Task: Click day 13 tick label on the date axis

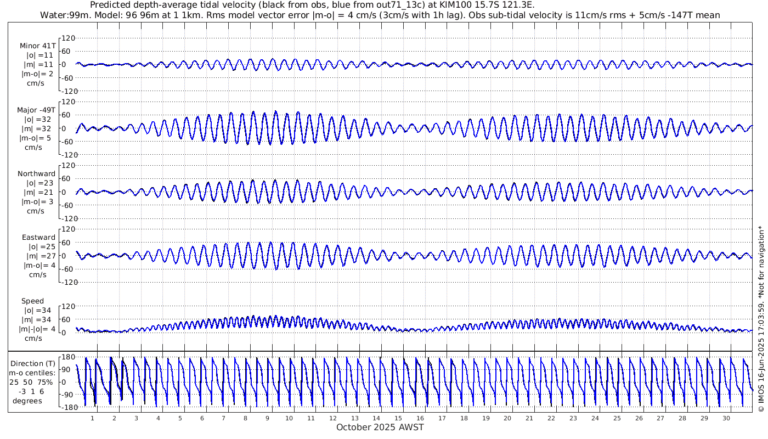Action: [x=354, y=418]
